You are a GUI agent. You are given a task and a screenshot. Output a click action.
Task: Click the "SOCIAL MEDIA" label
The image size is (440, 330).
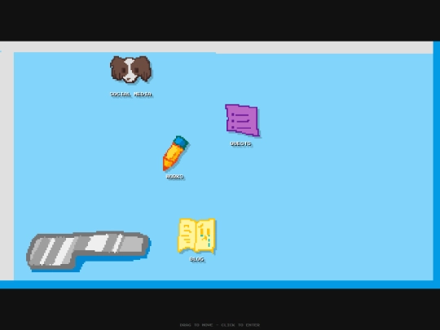[x=130, y=94]
